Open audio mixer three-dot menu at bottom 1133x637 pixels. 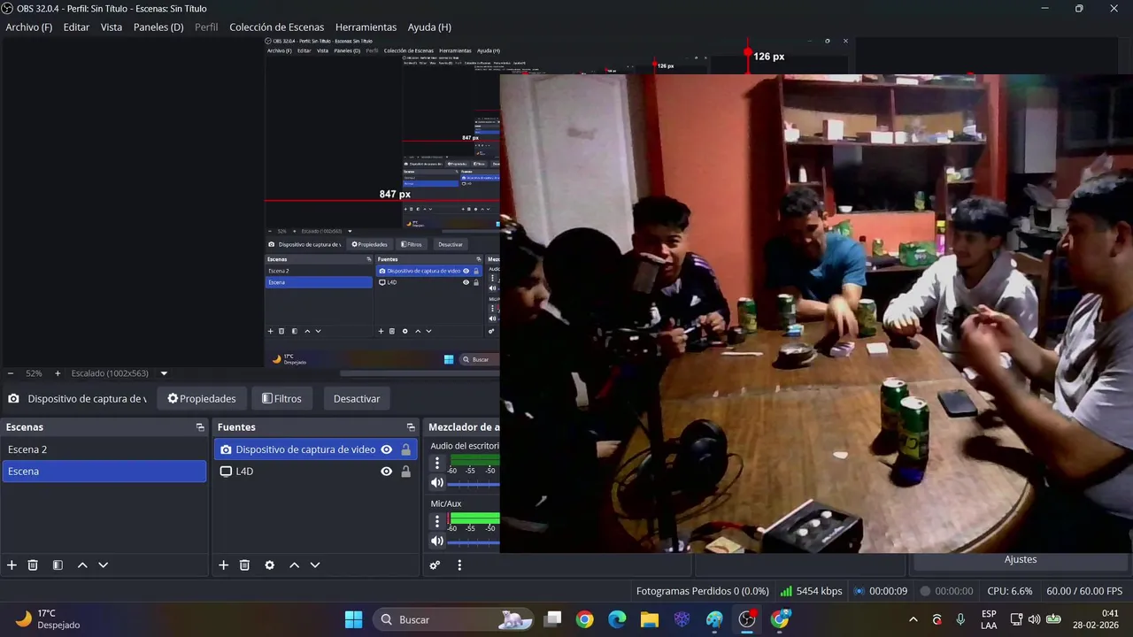pyautogui.click(x=459, y=565)
